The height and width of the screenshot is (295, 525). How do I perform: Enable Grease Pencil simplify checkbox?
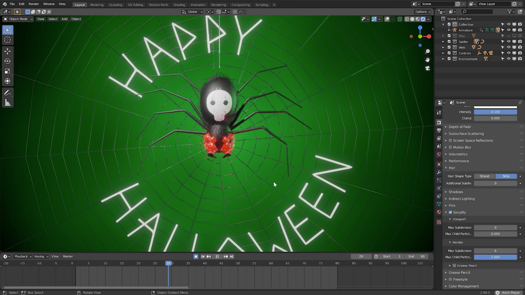(454, 265)
